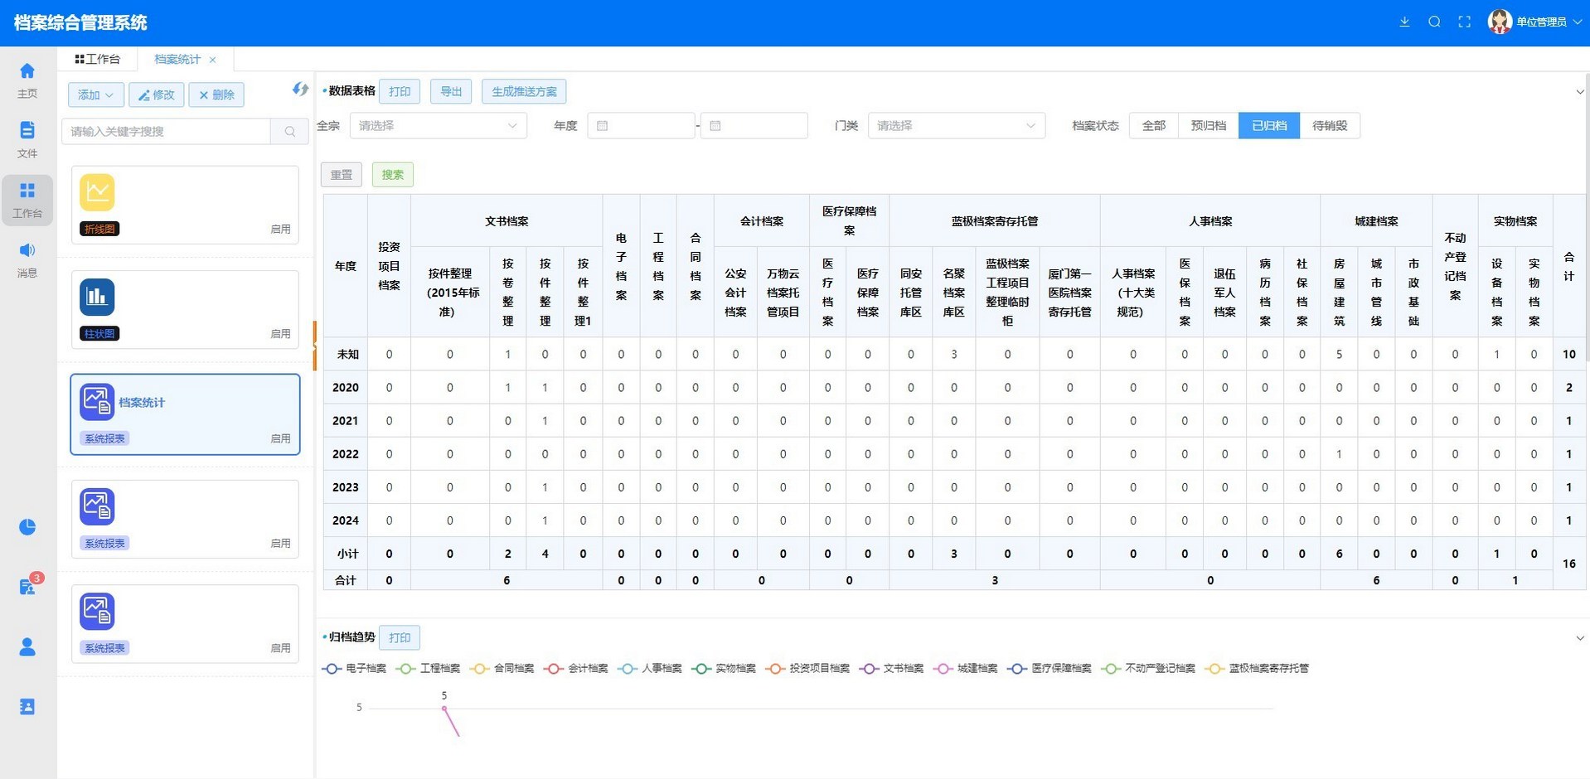This screenshot has width=1590, height=779.
Task: Toggle 文书档案 legend series in trend chart
Action: point(893,669)
